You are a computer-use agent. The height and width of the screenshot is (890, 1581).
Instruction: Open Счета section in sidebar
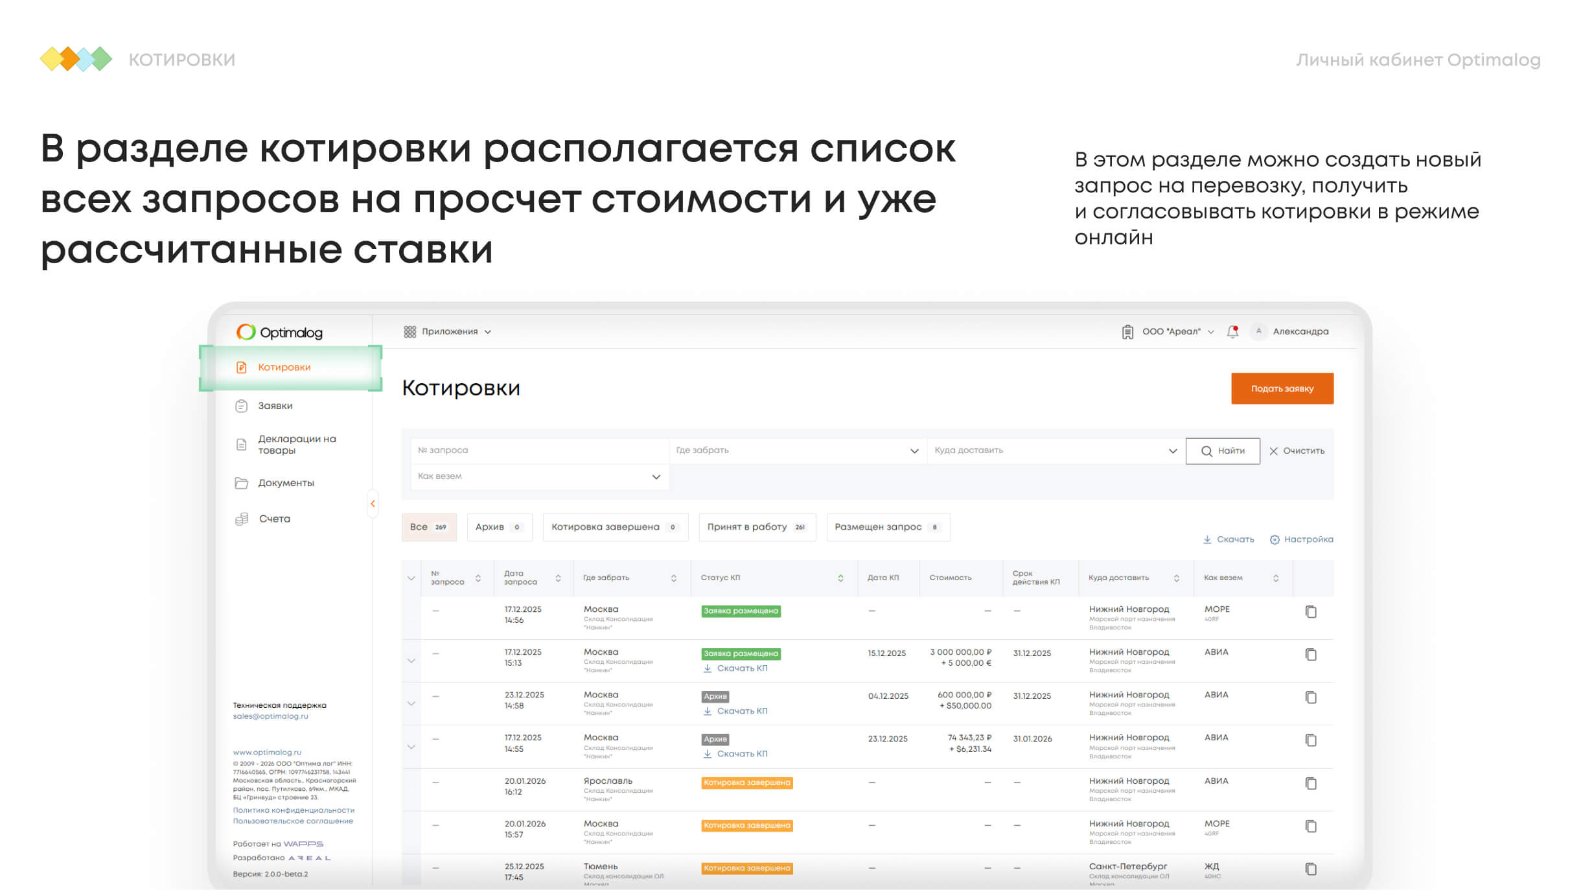coord(274,519)
